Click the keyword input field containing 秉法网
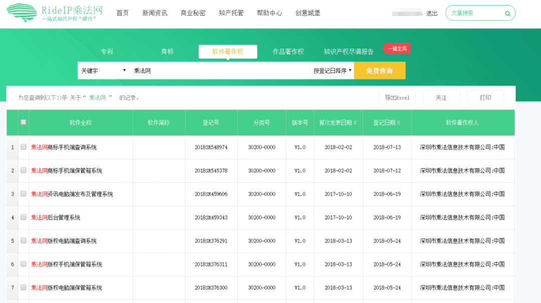 coord(219,71)
